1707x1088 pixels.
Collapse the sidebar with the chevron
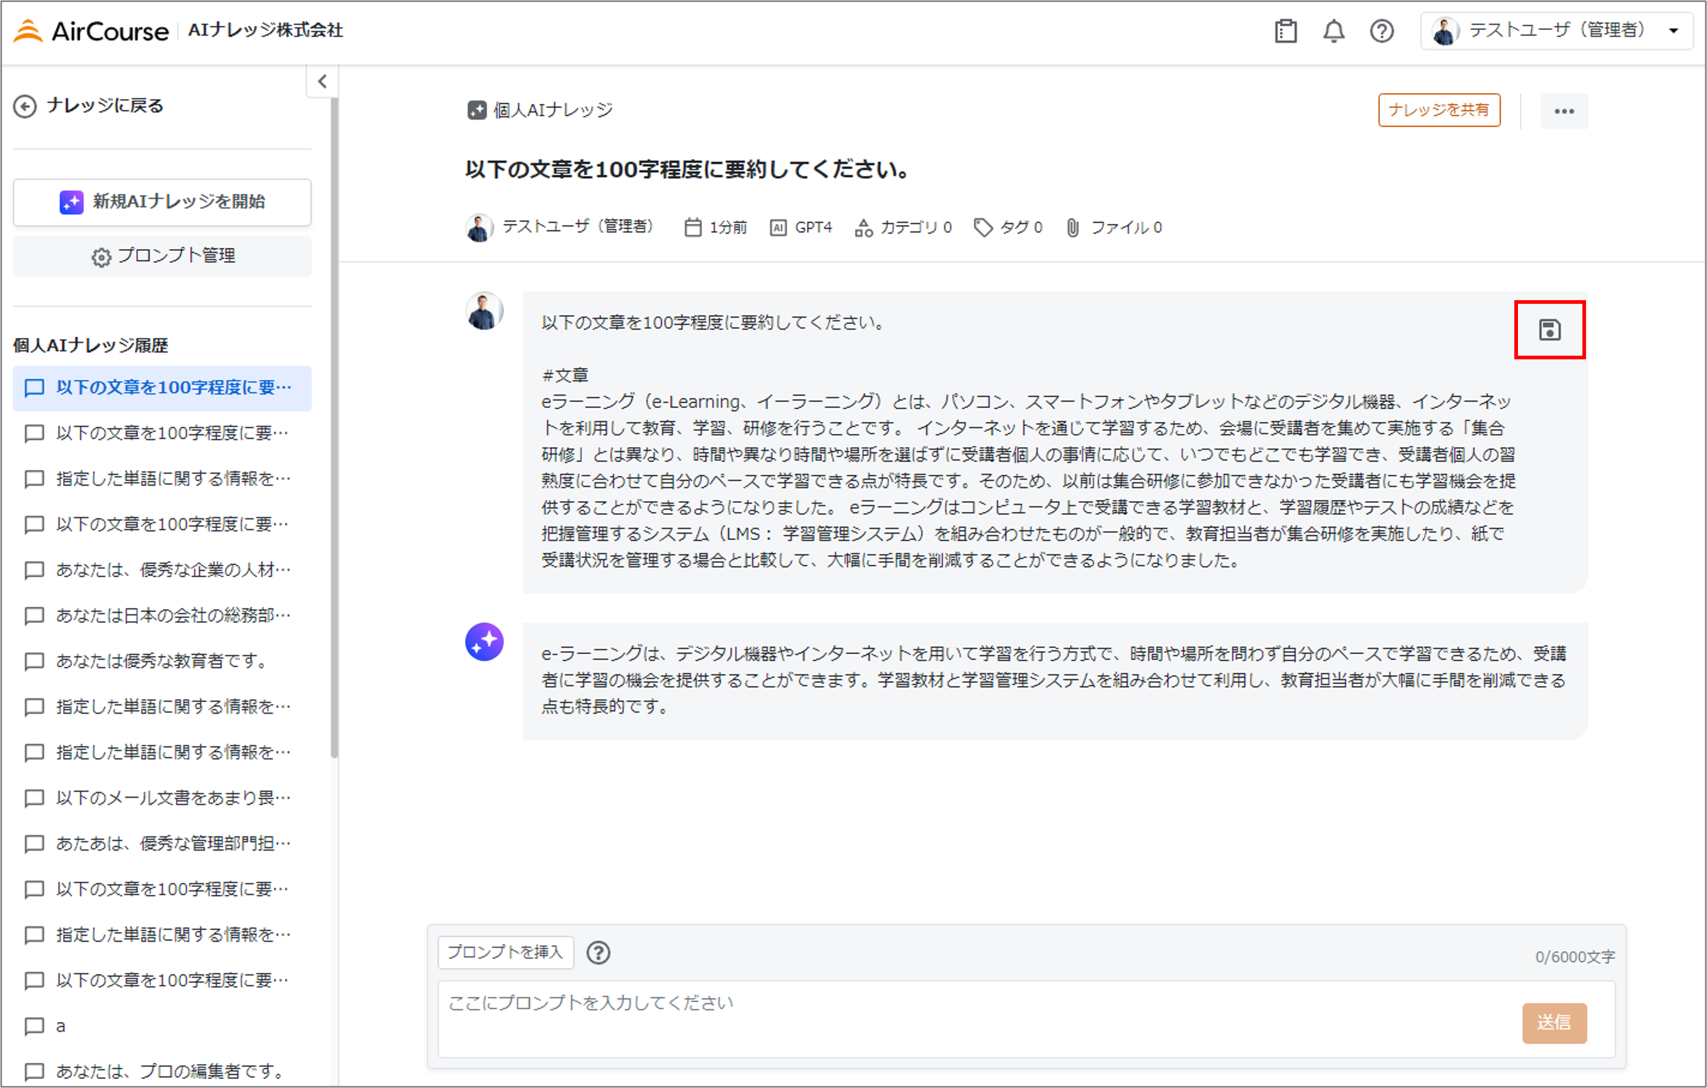(x=323, y=81)
